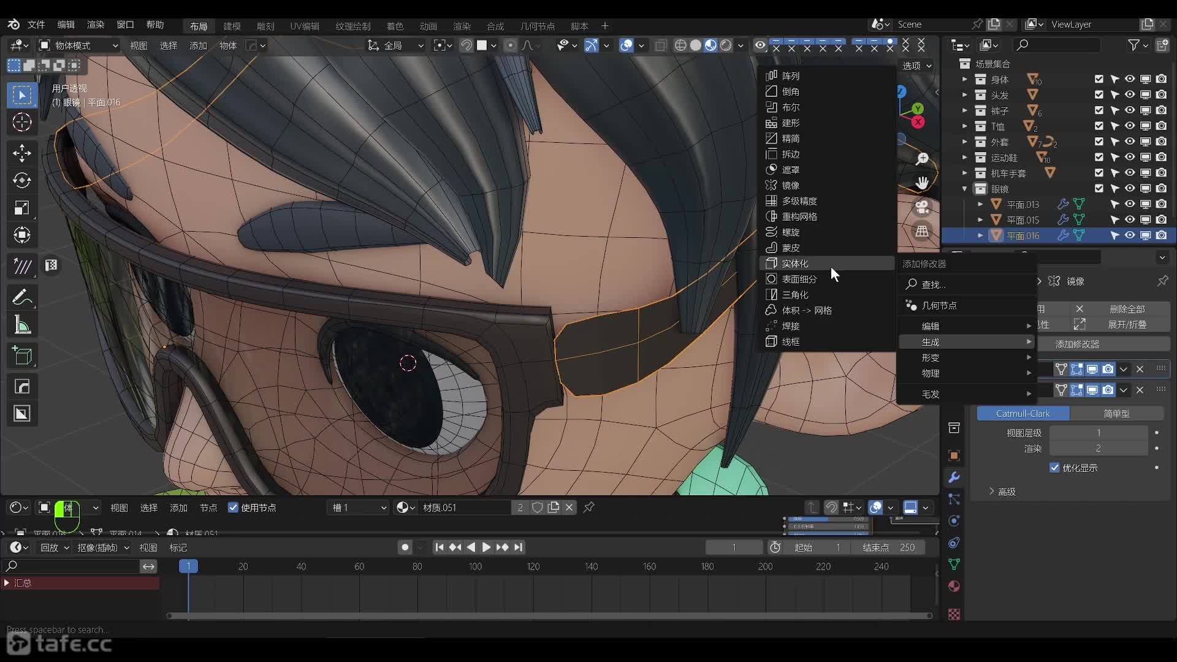Click the timeline horizontal scrollbar
Screen dimensions: 1177x662
(549, 616)
